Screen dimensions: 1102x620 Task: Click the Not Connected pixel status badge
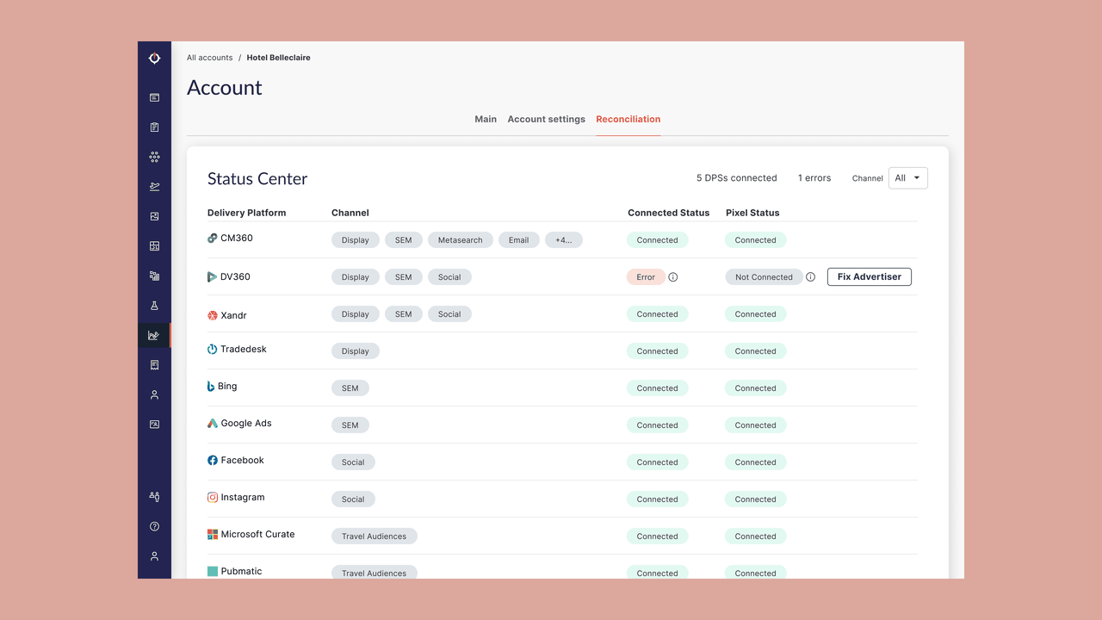pyautogui.click(x=764, y=277)
